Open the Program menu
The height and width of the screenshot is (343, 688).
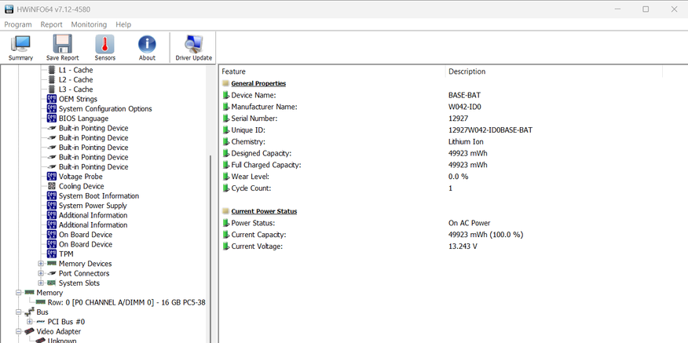coord(18,24)
